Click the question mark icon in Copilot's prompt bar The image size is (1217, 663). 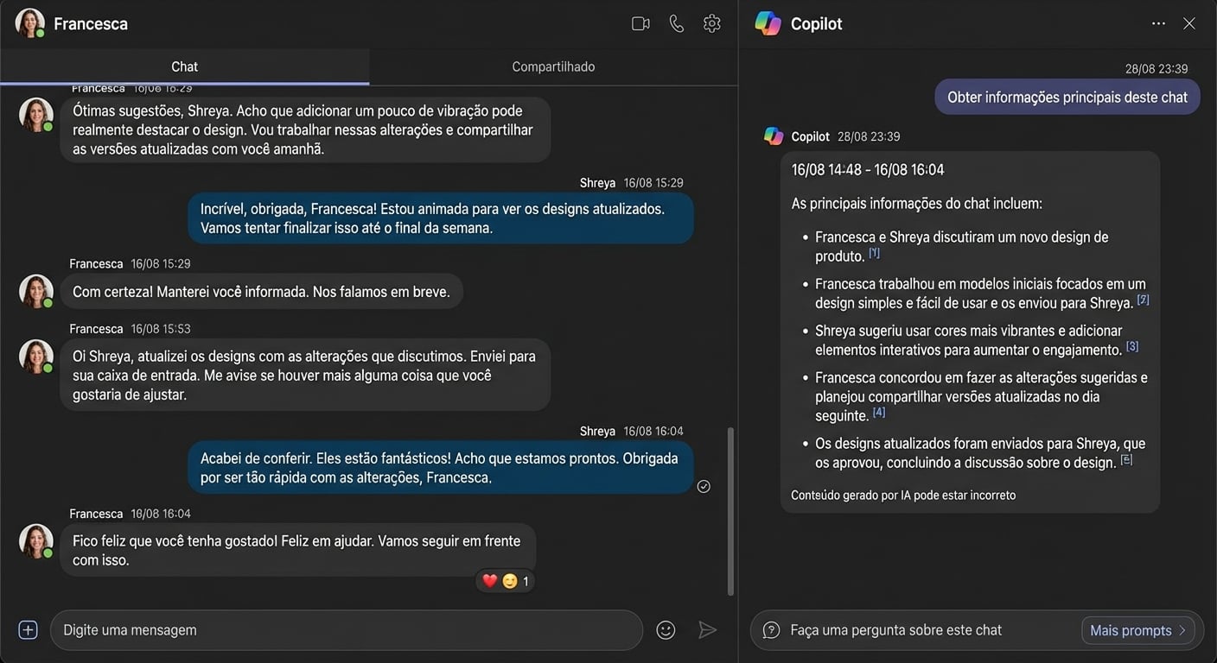click(x=770, y=630)
